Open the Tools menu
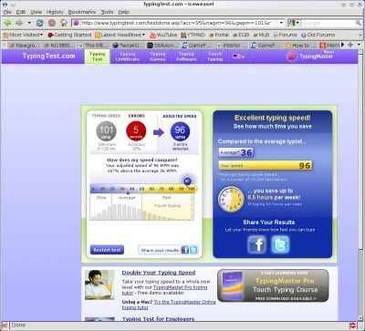Viewport: 365px width, 331px height. [x=107, y=12]
